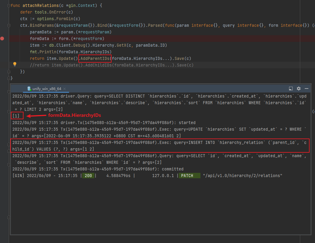Collapse the attachRelations function fold marker
This screenshot has width=315, height=243.
tap(9, 6)
